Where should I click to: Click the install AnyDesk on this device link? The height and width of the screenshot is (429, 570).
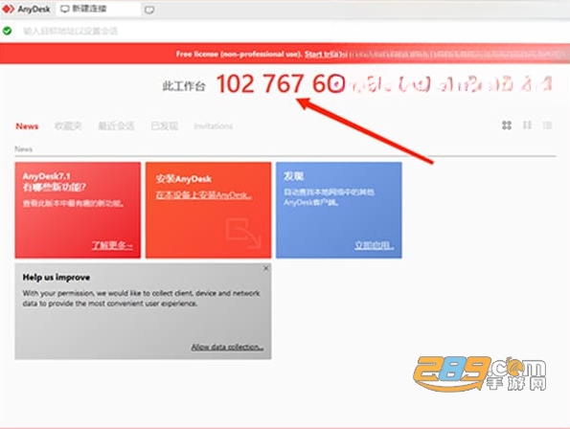point(203,195)
